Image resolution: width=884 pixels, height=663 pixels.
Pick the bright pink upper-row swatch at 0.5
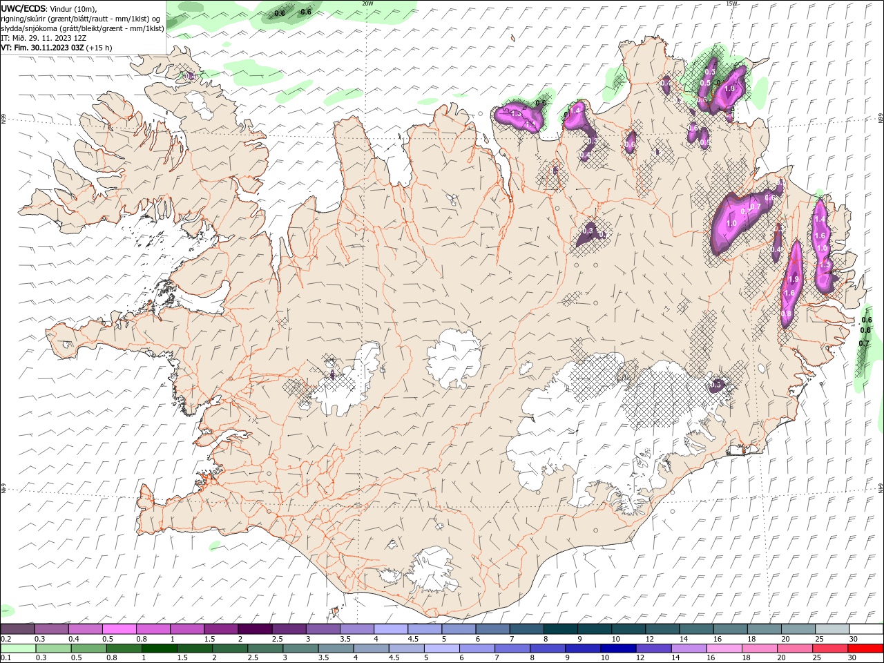coord(119,629)
